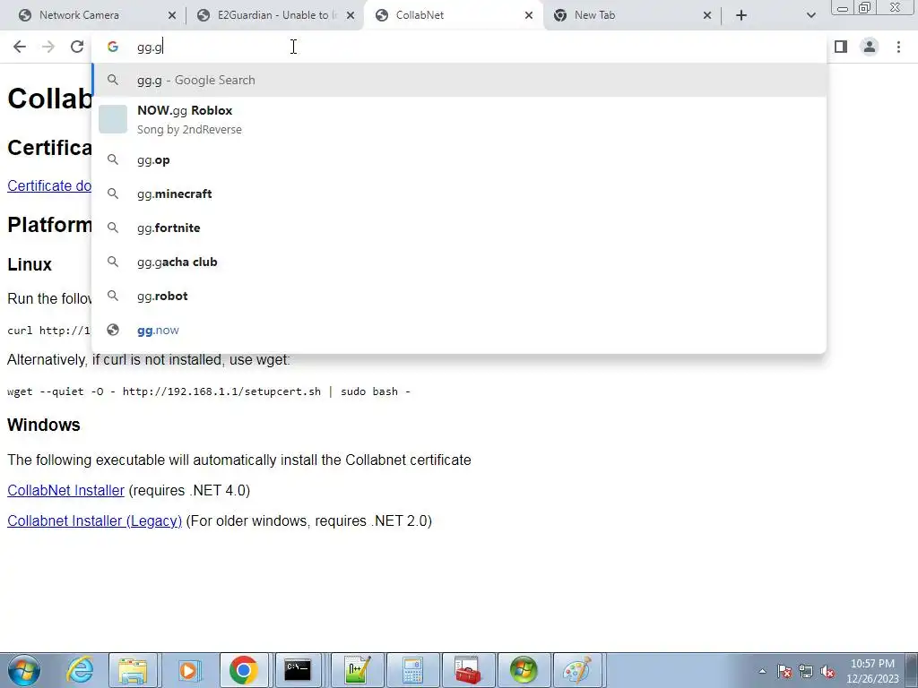
Task: Click the forward navigation arrow
Action: pos(48,47)
